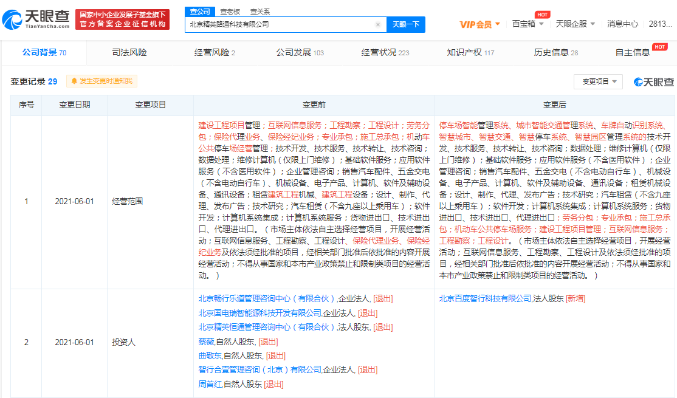The width and height of the screenshot is (677, 398).
Task: Clear the search box with the x icon
Action: click(x=378, y=25)
